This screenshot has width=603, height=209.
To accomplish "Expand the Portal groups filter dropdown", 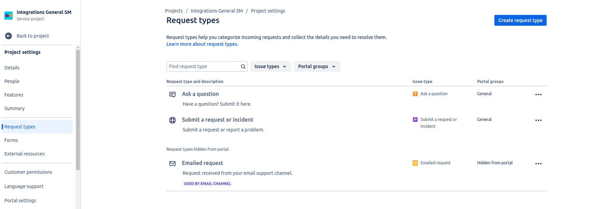I will point(317,66).
